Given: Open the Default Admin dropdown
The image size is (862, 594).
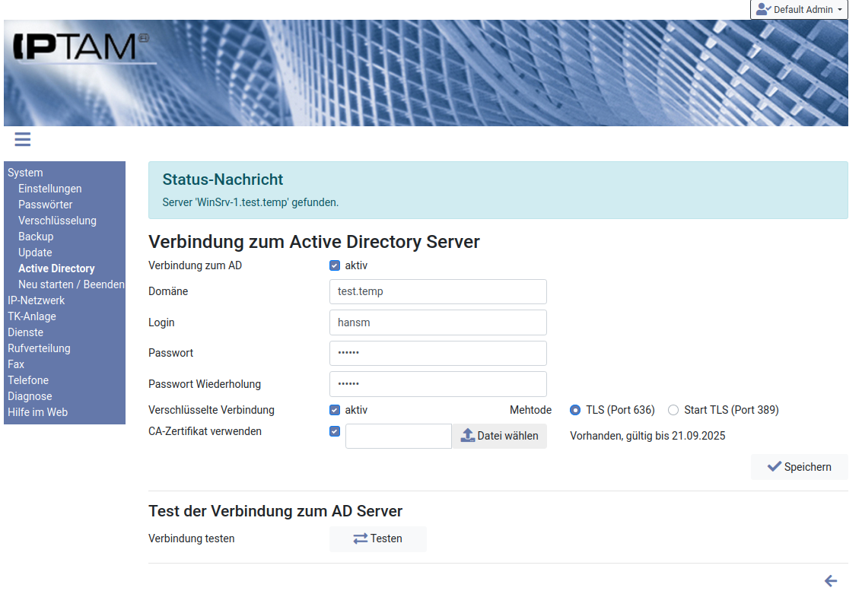Looking at the screenshot, I should pyautogui.click(x=799, y=10).
